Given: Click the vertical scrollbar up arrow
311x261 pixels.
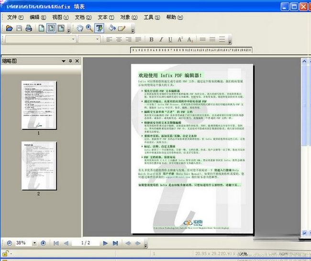Looking at the screenshot, I should (x=304, y=61).
